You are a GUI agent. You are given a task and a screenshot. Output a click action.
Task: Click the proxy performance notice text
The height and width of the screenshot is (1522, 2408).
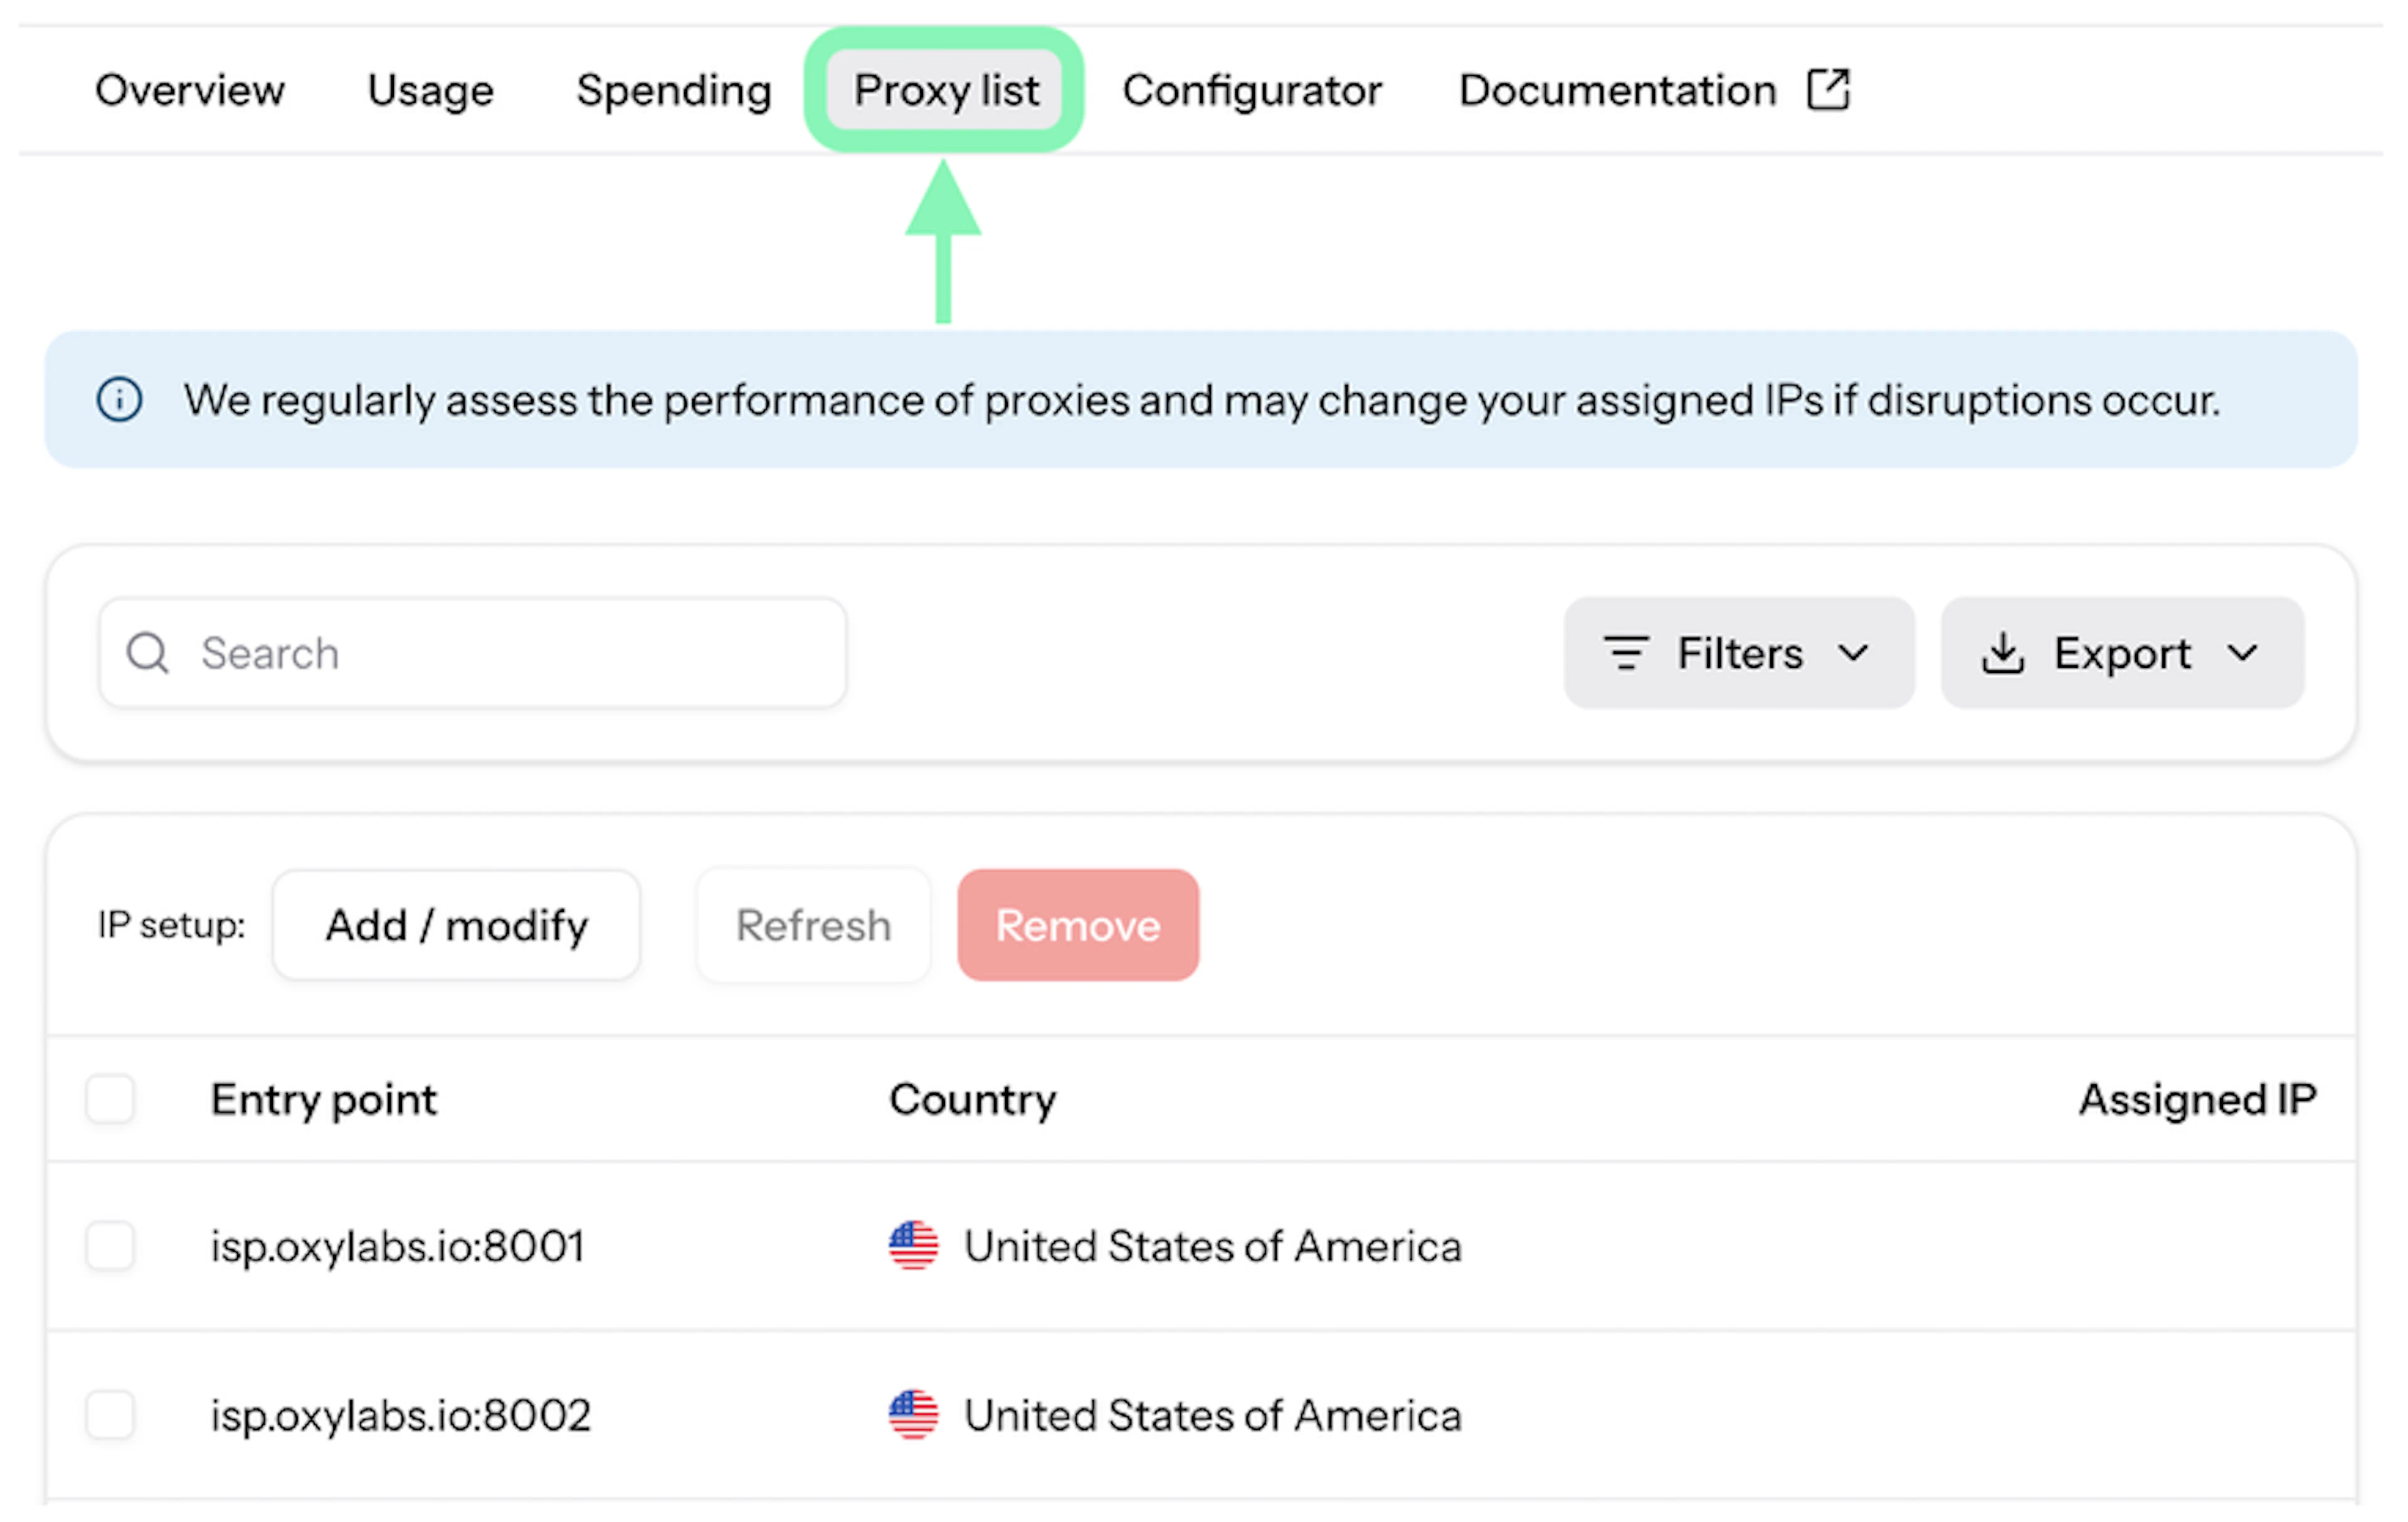click(x=1202, y=400)
